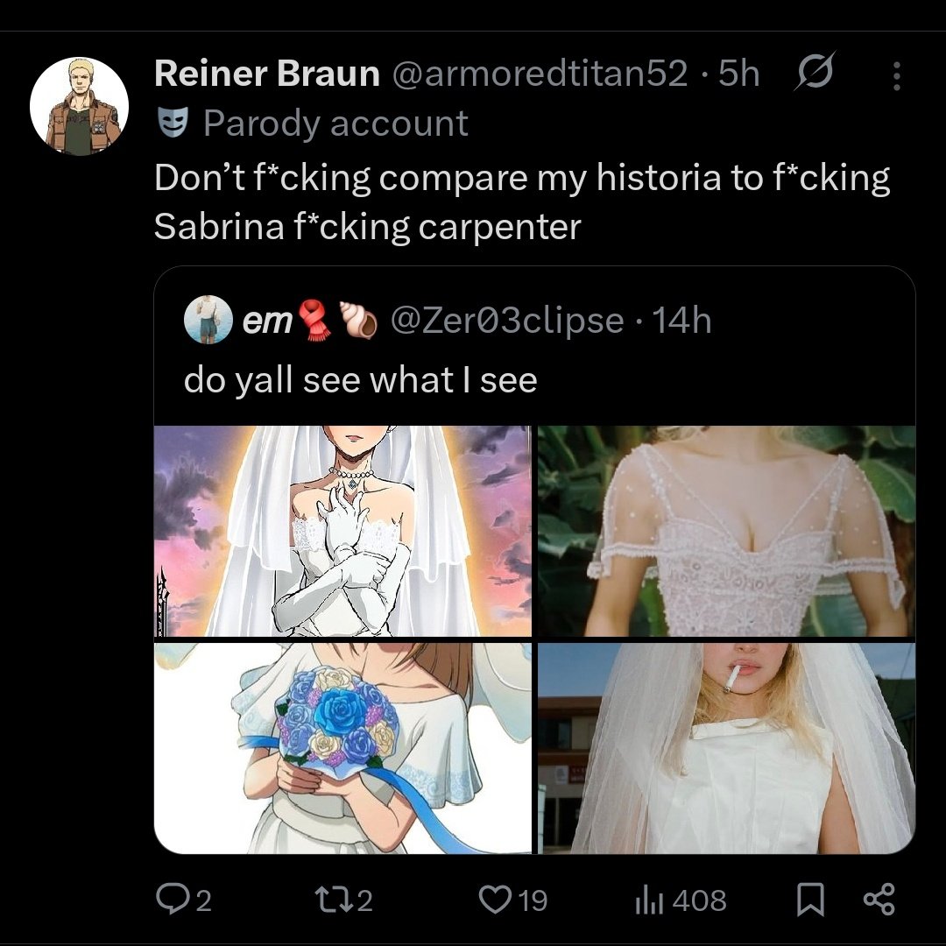
Task: View analytics via the bar chart icon
Action: 649,900
